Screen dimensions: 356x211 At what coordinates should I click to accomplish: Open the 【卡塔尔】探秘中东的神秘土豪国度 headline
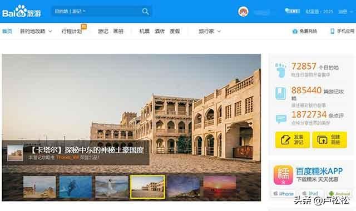coord(87,150)
